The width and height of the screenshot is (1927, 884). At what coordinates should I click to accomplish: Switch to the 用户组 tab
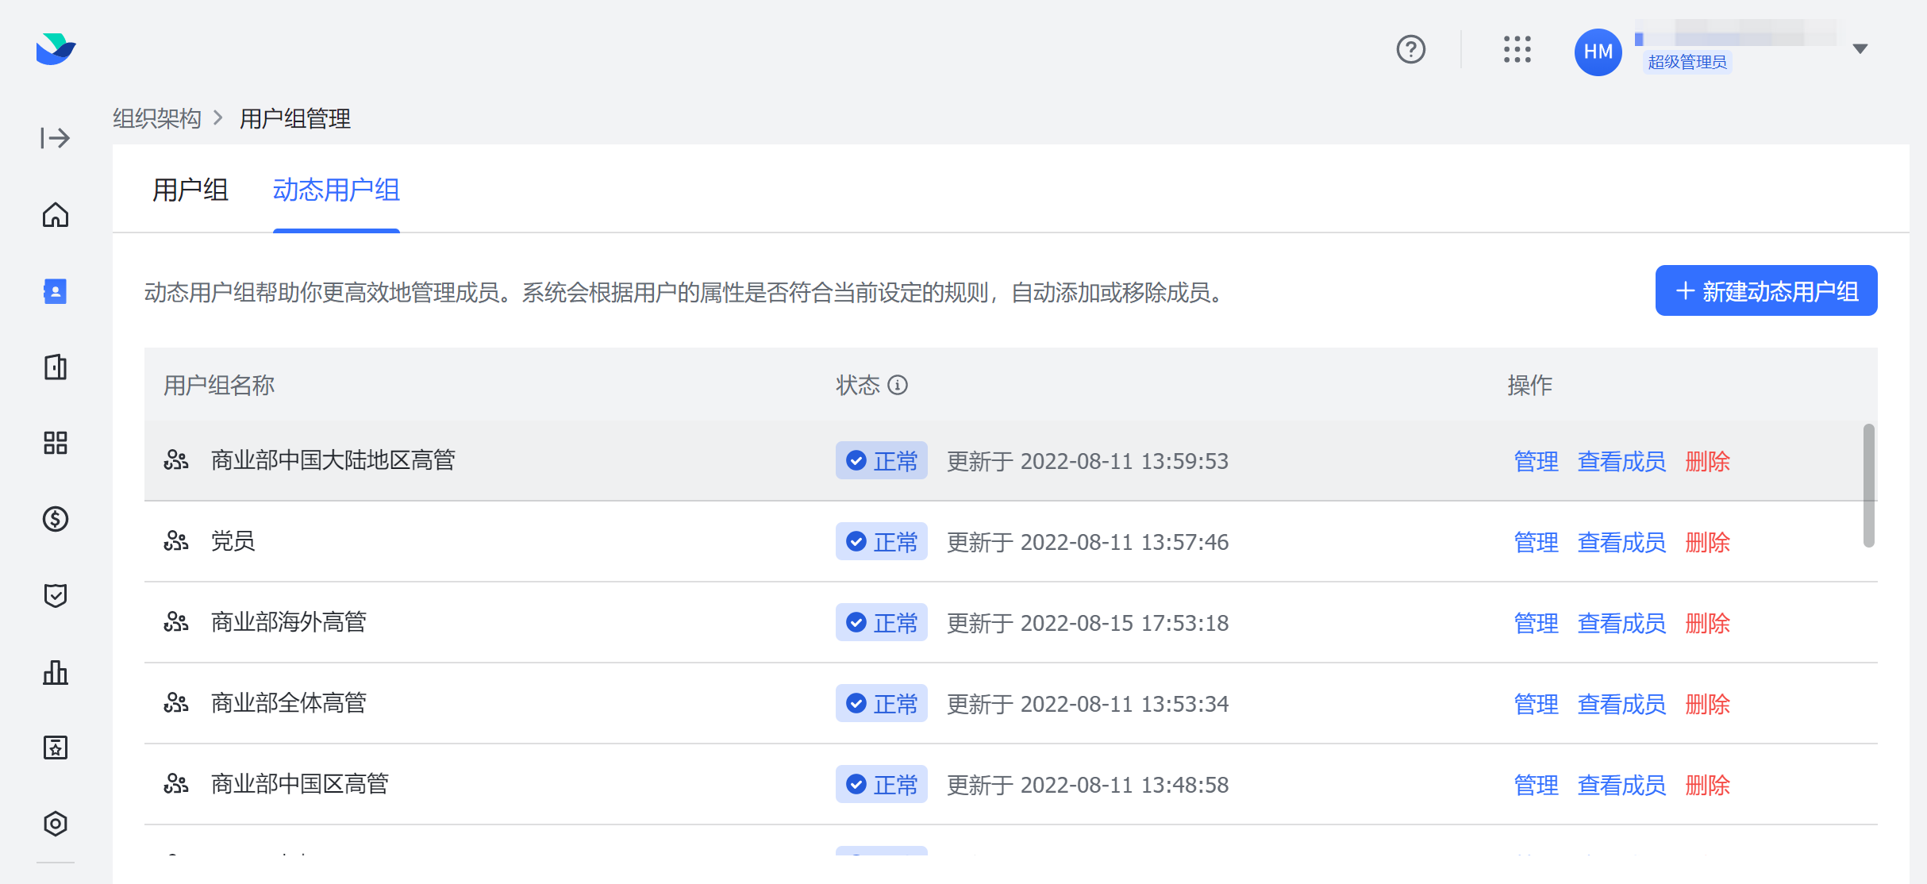(190, 190)
